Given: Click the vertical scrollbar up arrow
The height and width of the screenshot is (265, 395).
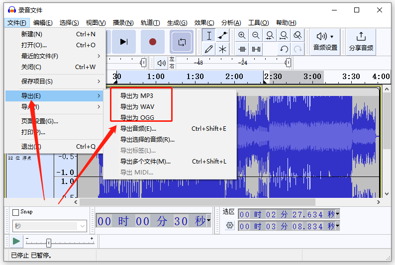Looking at the screenshot, I should coord(387,89).
